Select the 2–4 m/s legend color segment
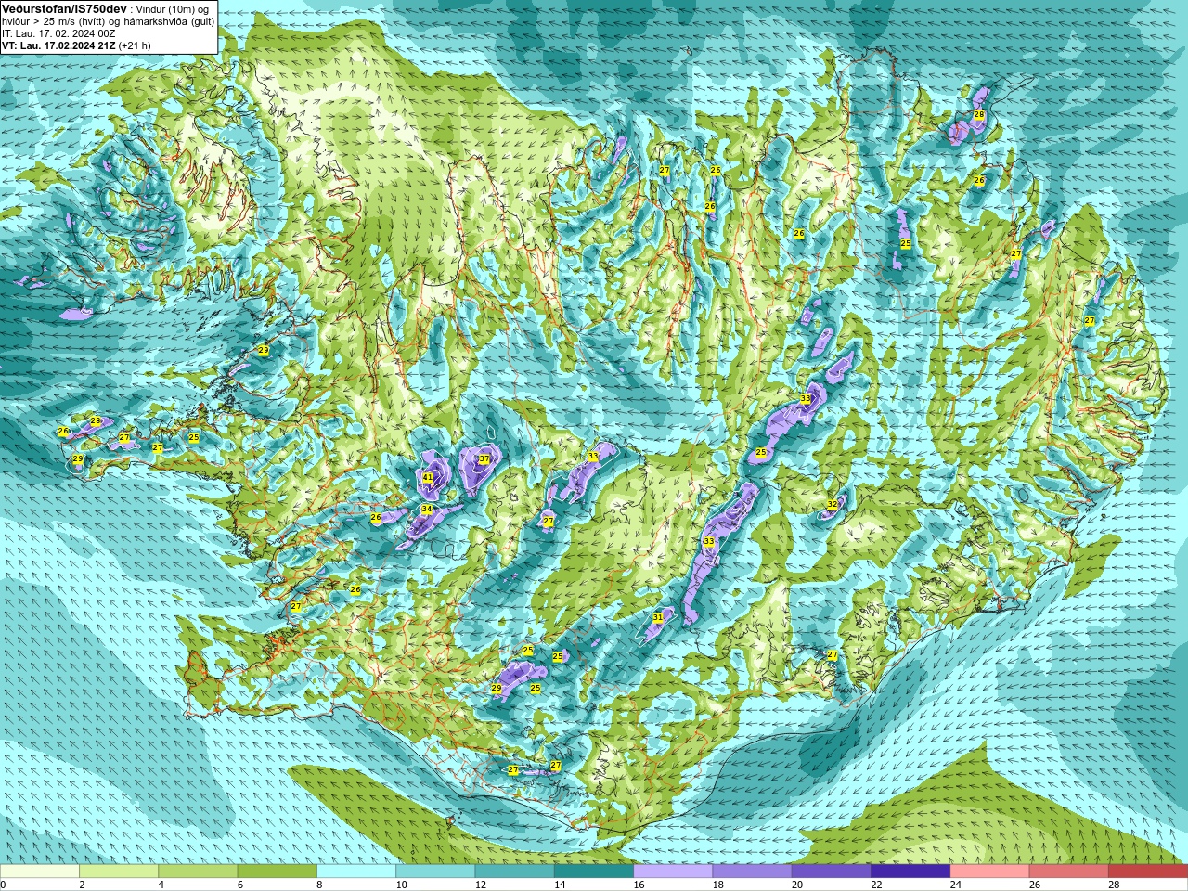 click(x=119, y=872)
